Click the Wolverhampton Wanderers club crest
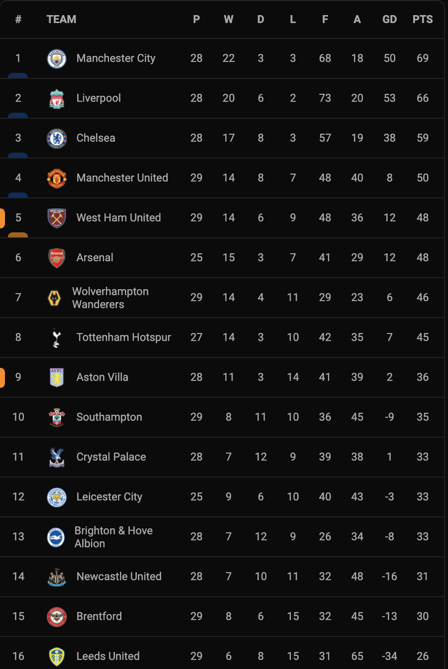This screenshot has height=669, width=448. [57, 297]
